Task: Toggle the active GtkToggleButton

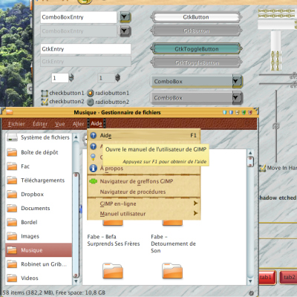Action: 196,49
